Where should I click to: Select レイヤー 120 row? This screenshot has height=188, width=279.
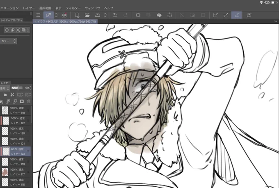pyautogui.click(x=16, y=131)
